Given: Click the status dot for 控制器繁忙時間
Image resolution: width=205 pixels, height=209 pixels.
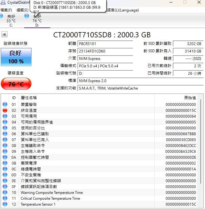Looking at the screenshot, I should (5, 157).
